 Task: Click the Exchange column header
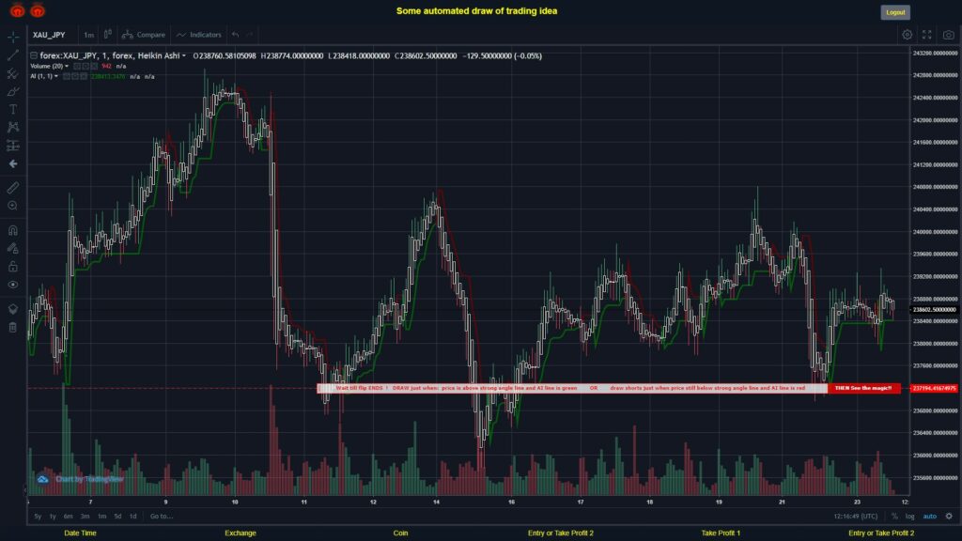point(240,533)
